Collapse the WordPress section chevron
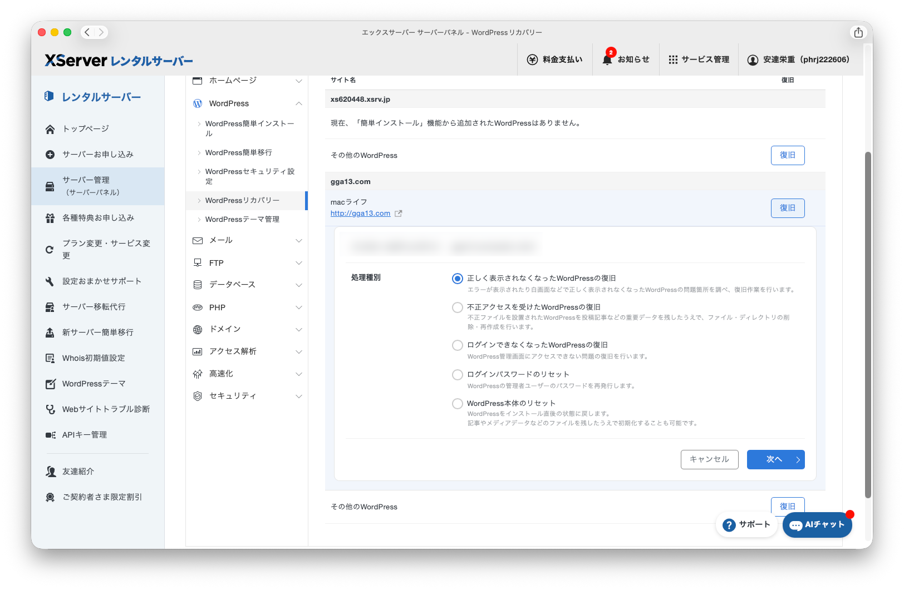The width and height of the screenshot is (904, 590). tap(299, 103)
